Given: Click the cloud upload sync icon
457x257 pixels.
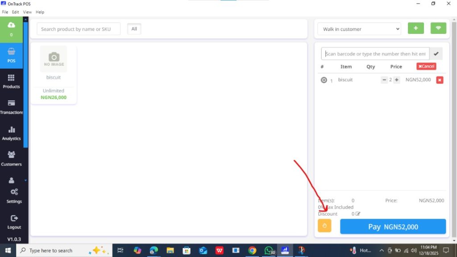Looking at the screenshot, I should [11, 25].
